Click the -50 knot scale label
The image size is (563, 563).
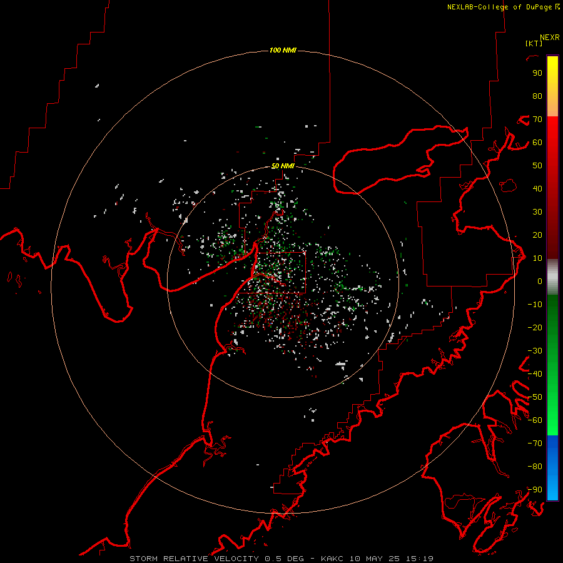(535, 397)
